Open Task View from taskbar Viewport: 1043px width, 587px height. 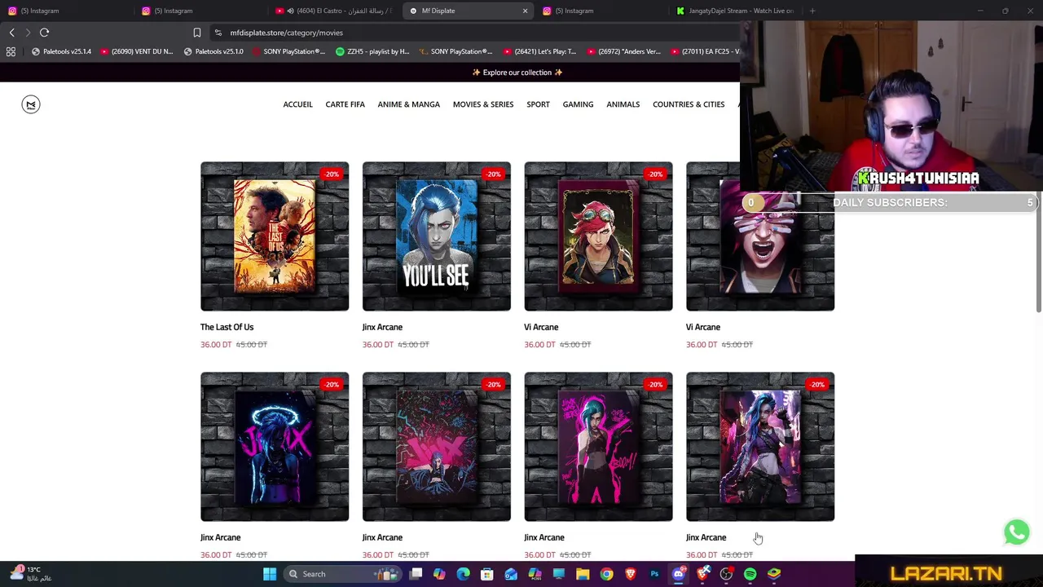pos(416,574)
